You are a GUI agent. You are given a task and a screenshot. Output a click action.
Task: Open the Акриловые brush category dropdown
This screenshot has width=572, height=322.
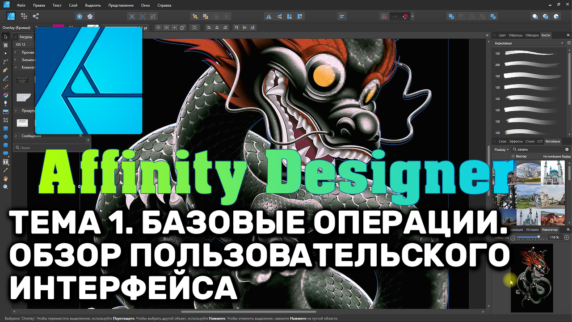(529, 43)
